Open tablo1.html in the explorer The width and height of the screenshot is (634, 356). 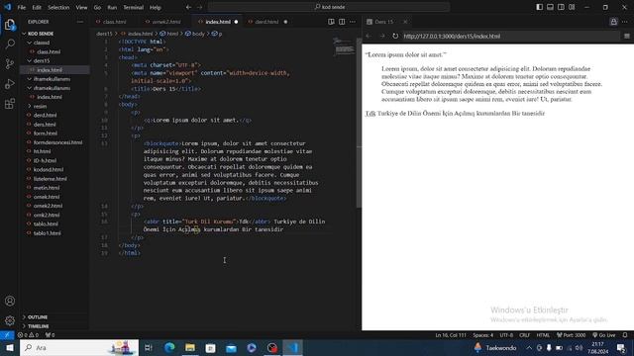48,233
